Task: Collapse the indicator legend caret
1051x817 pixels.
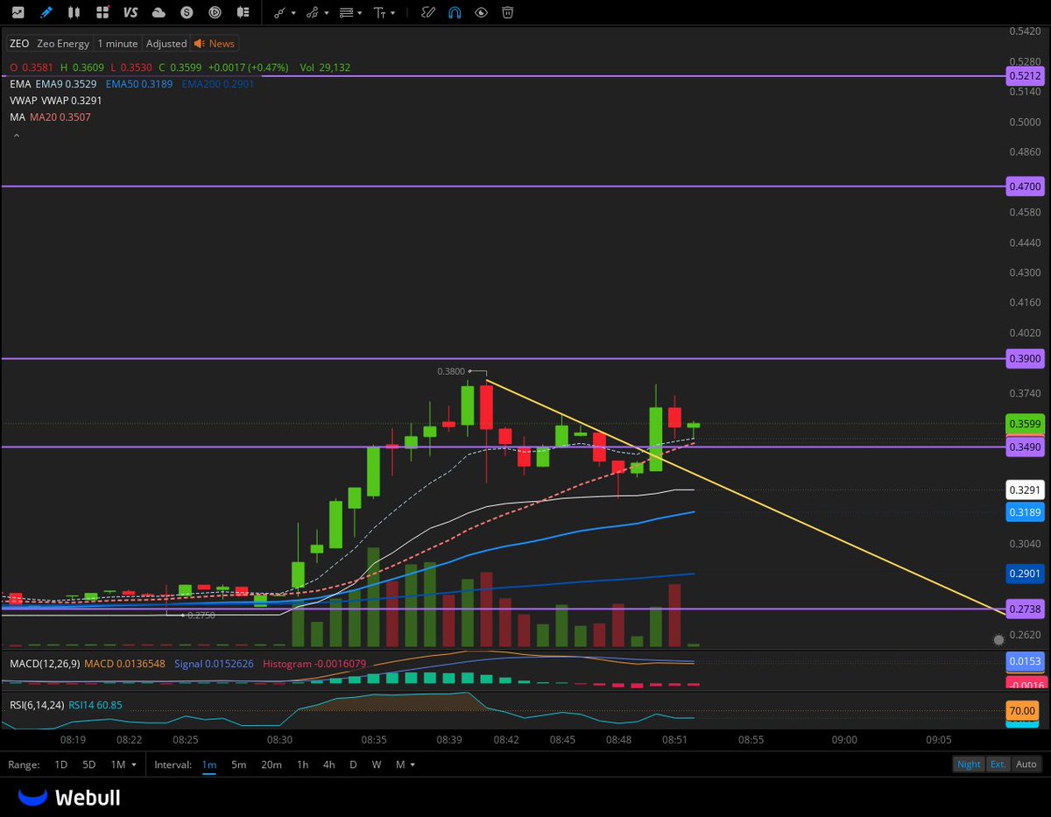Action: [16, 137]
